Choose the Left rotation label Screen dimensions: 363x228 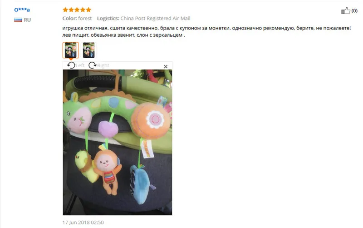tap(80, 65)
